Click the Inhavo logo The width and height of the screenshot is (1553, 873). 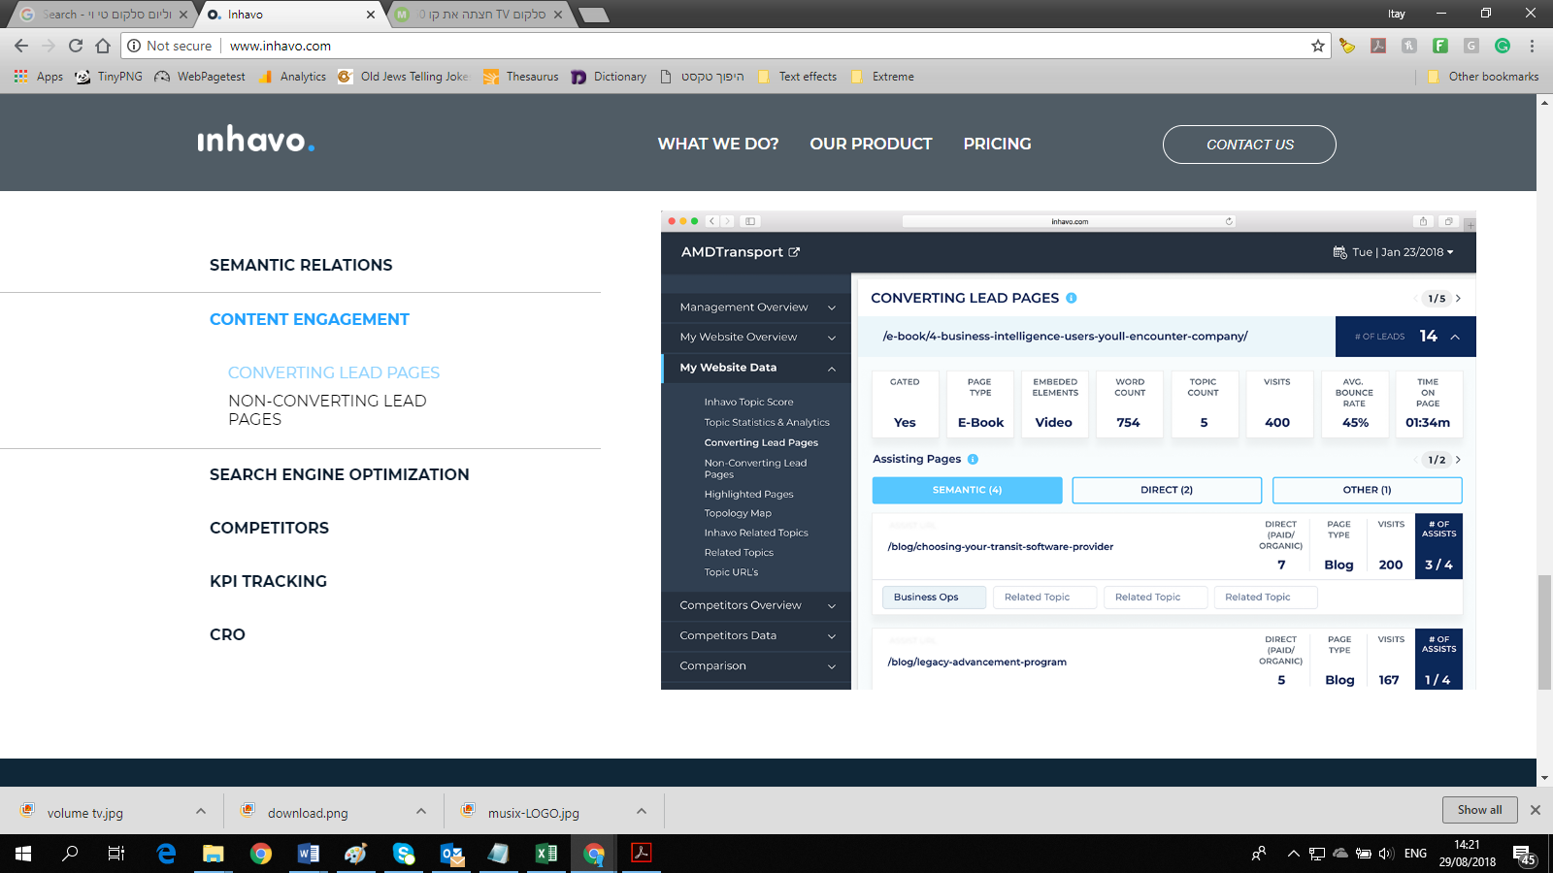(256, 140)
